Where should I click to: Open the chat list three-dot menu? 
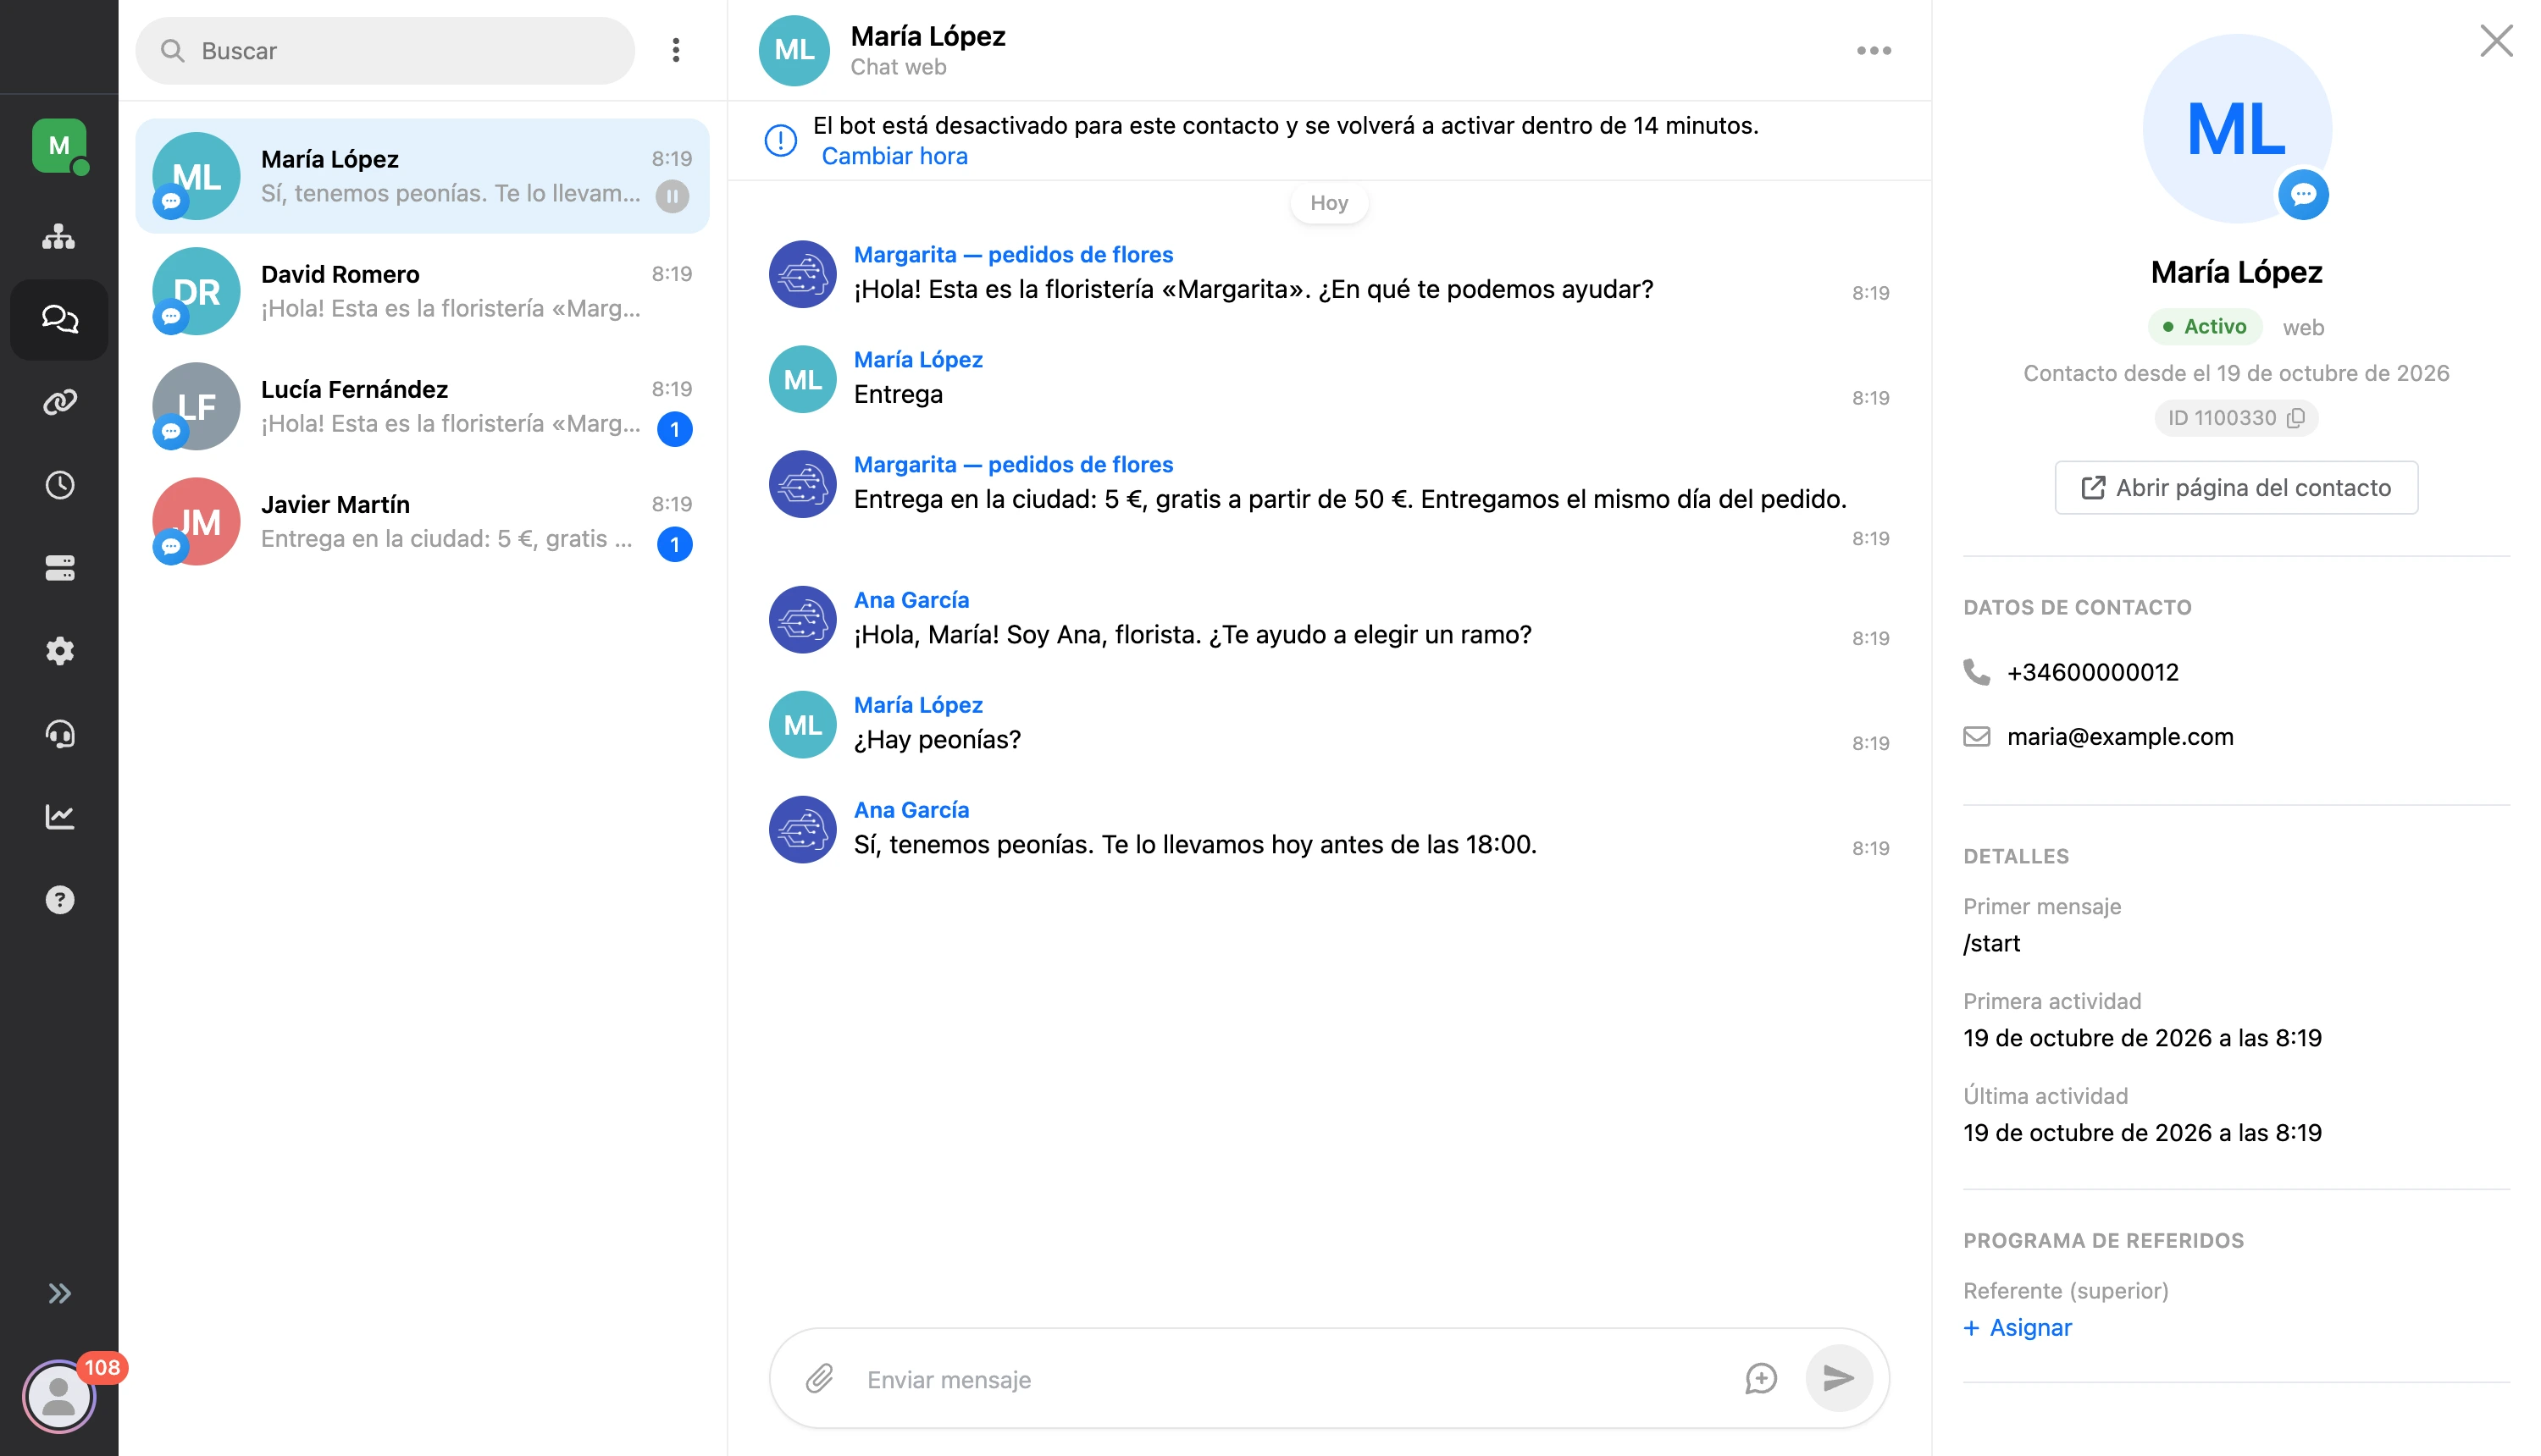click(676, 50)
